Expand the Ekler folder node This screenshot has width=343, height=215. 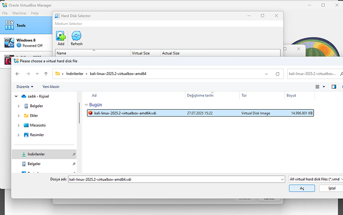pyautogui.click(x=19, y=116)
